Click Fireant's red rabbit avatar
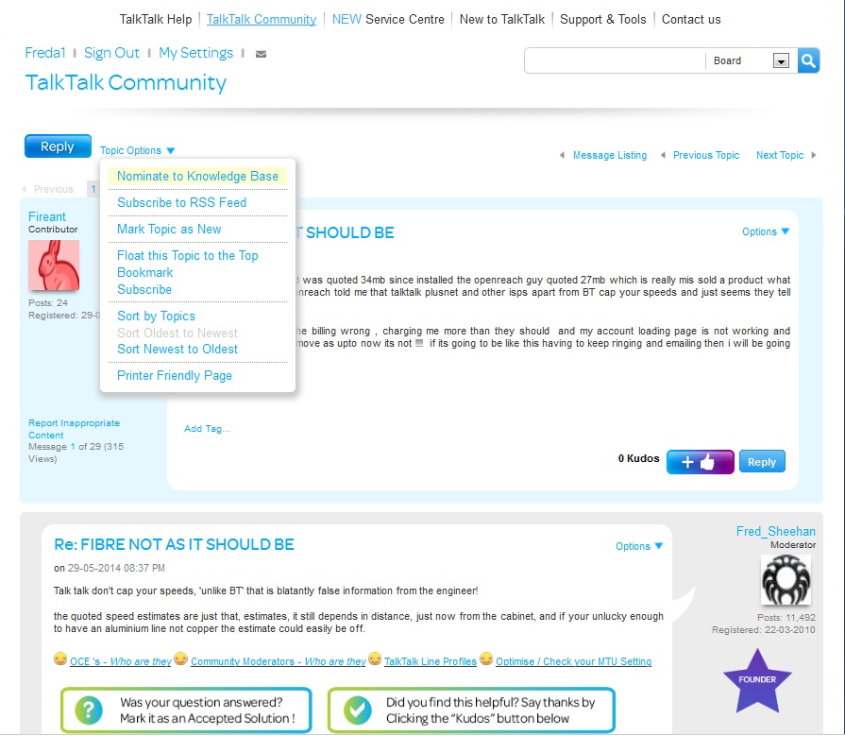This screenshot has width=845, height=736. coord(54,265)
